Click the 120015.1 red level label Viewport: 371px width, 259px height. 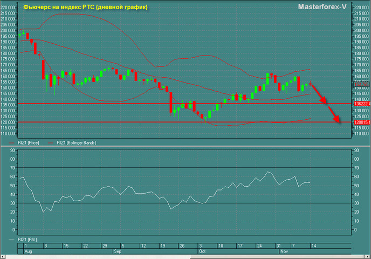(361, 122)
